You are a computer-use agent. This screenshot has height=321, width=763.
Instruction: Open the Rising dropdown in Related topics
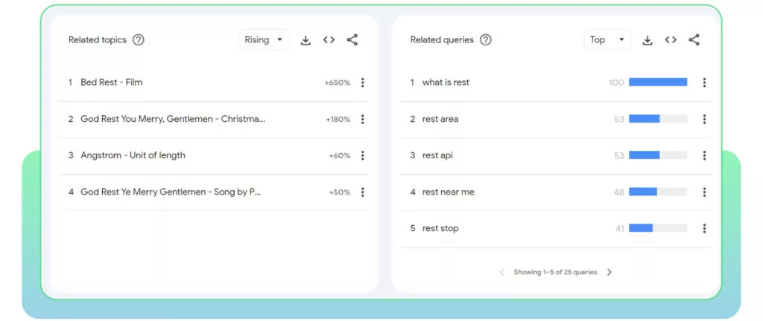[264, 40]
